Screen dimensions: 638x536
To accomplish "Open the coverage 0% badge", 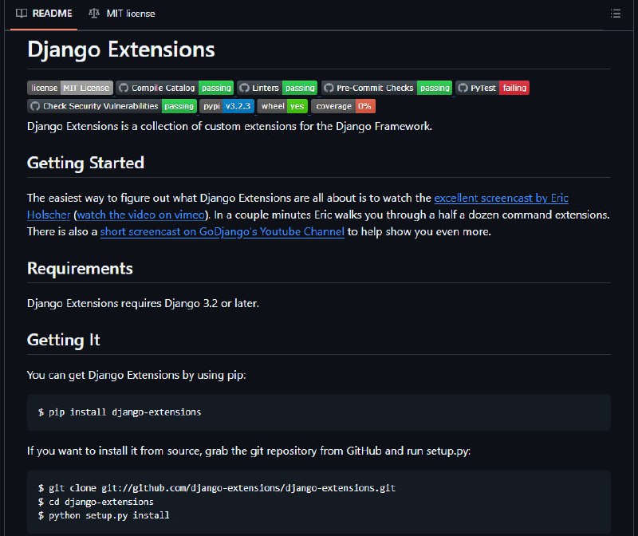I will click(x=344, y=106).
